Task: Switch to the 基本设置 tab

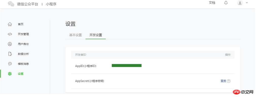Action: pos(75,35)
